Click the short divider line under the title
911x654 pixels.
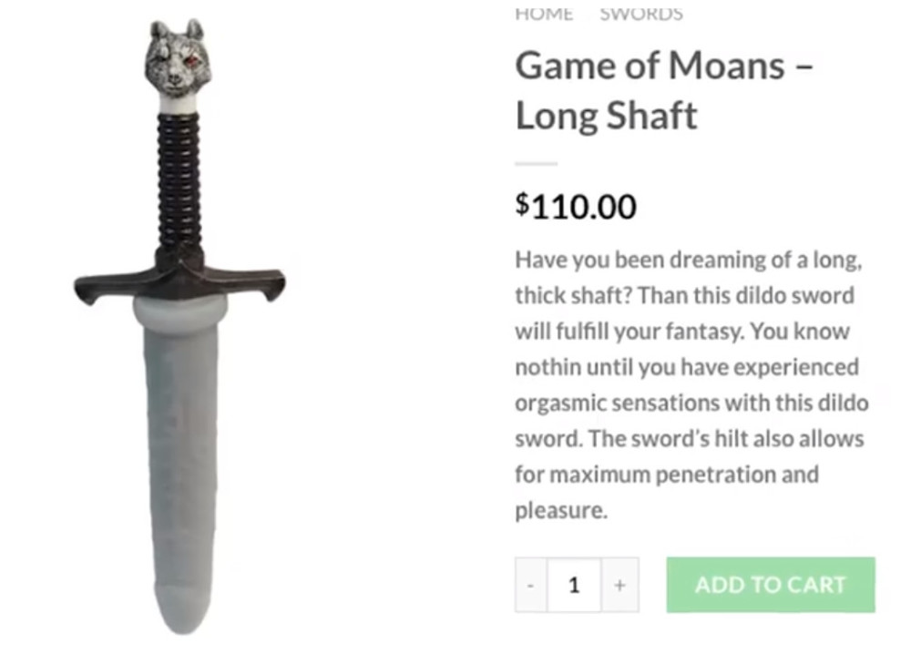tap(537, 164)
